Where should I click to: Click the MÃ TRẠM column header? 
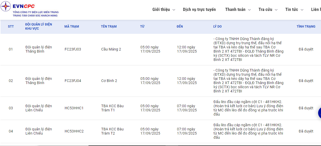72,27
